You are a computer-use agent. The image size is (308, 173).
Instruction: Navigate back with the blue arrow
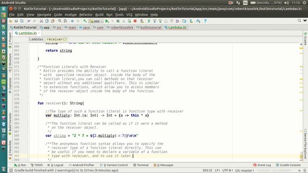click(72, 21)
